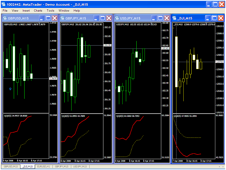
Task: Maximize the main MetaTrader window
Action: pos(216,4)
